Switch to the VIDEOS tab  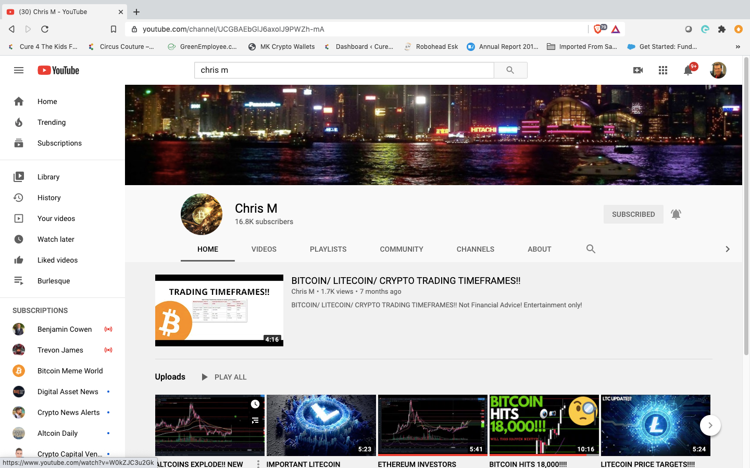tap(264, 249)
